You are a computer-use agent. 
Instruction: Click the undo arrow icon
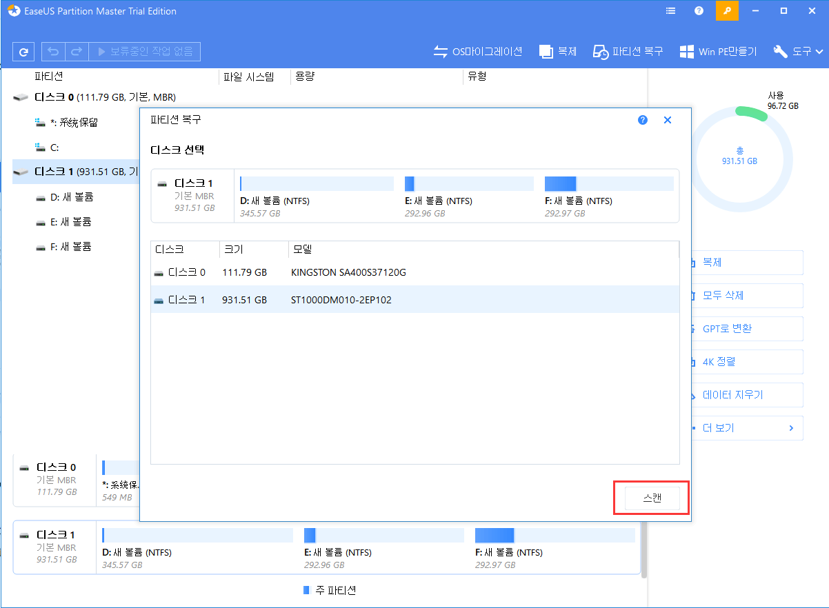click(x=53, y=52)
